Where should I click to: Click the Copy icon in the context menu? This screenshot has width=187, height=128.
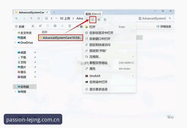pos(93,20)
